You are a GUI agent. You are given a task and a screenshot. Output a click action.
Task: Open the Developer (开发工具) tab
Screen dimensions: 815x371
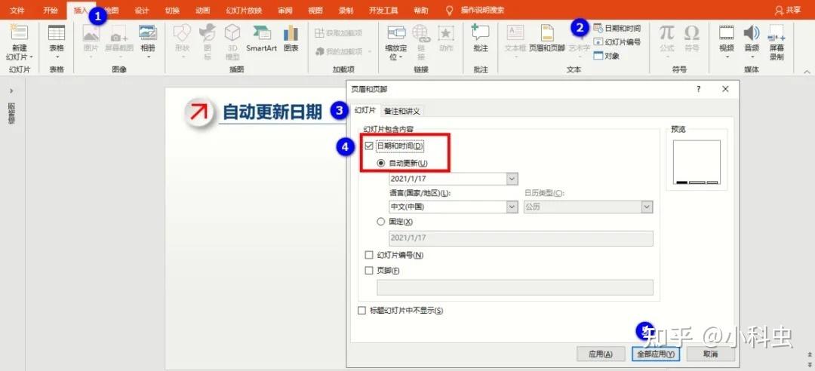pyautogui.click(x=383, y=11)
